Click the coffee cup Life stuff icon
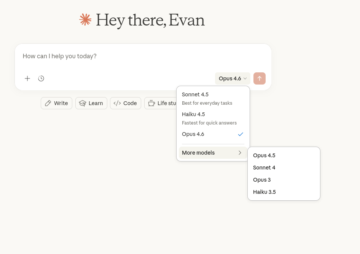Screen dimensions: 360x254 pos(151,103)
